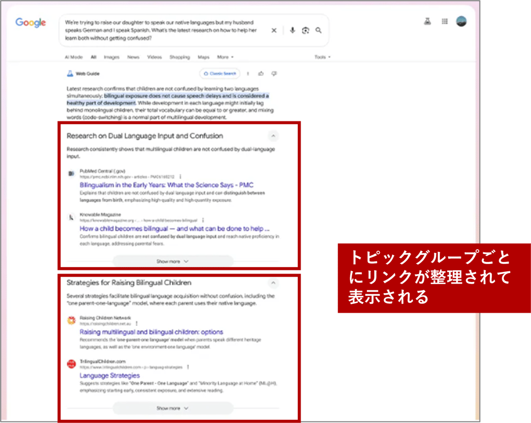
Task: Switch to Classic Search
Action: point(220,74)
